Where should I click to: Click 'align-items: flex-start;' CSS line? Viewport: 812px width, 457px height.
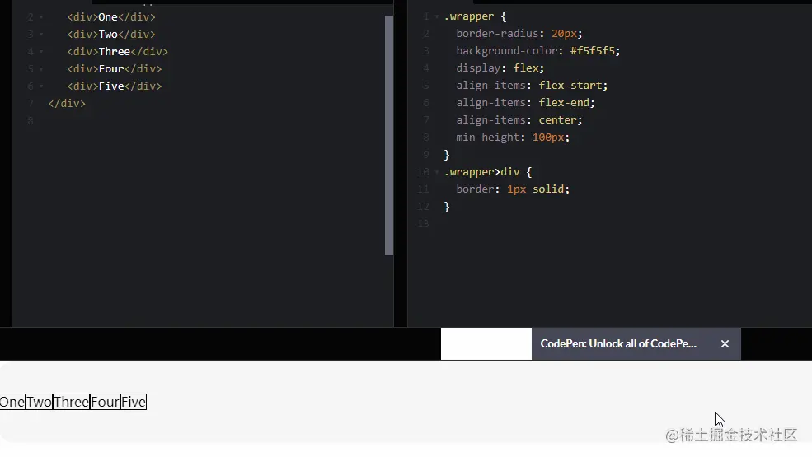pyautogui.click(x=532, y=86)
